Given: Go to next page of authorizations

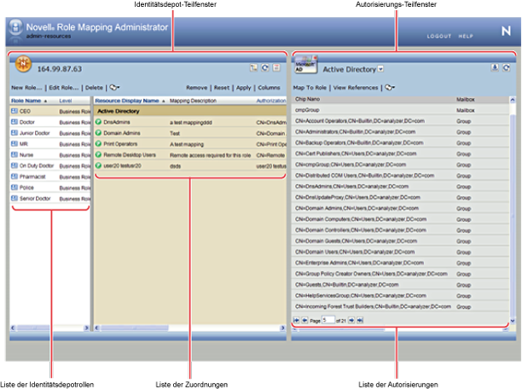Looking at the screenshot, I should 351,320.
